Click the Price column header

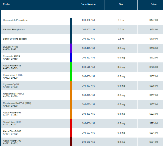154,4
